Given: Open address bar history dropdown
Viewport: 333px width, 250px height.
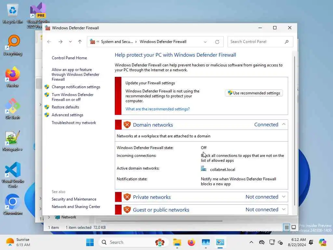Looking at the screenshot, I should coord(205,42).
